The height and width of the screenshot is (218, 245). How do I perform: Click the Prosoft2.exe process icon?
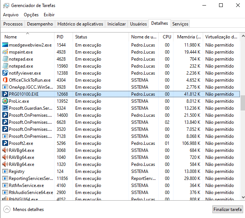5,143
